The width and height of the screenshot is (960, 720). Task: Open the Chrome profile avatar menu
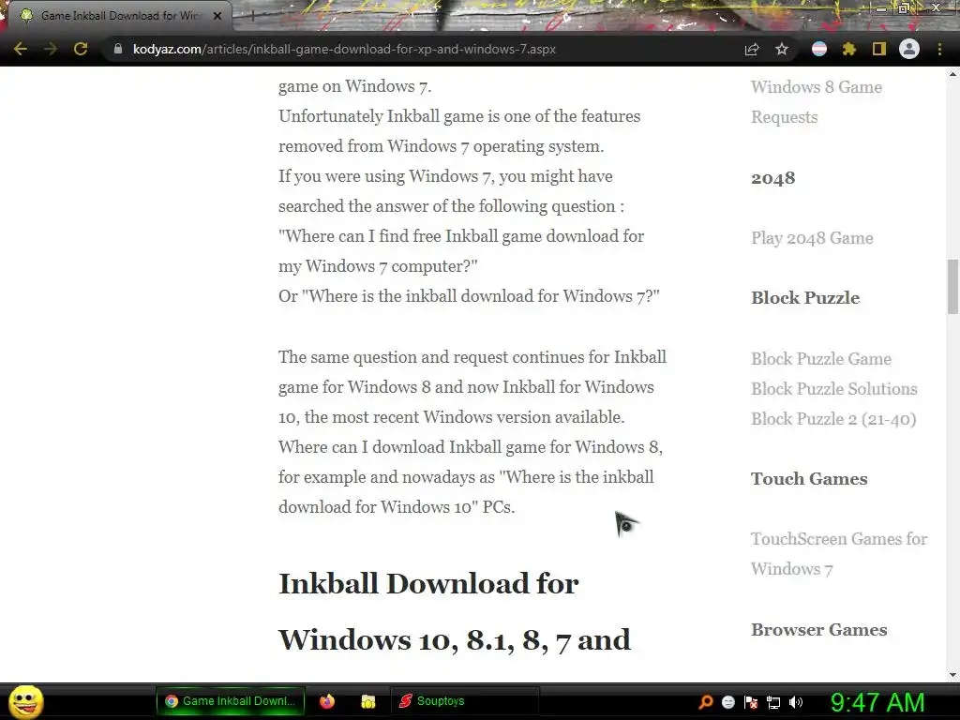click(x=909, y=49)
